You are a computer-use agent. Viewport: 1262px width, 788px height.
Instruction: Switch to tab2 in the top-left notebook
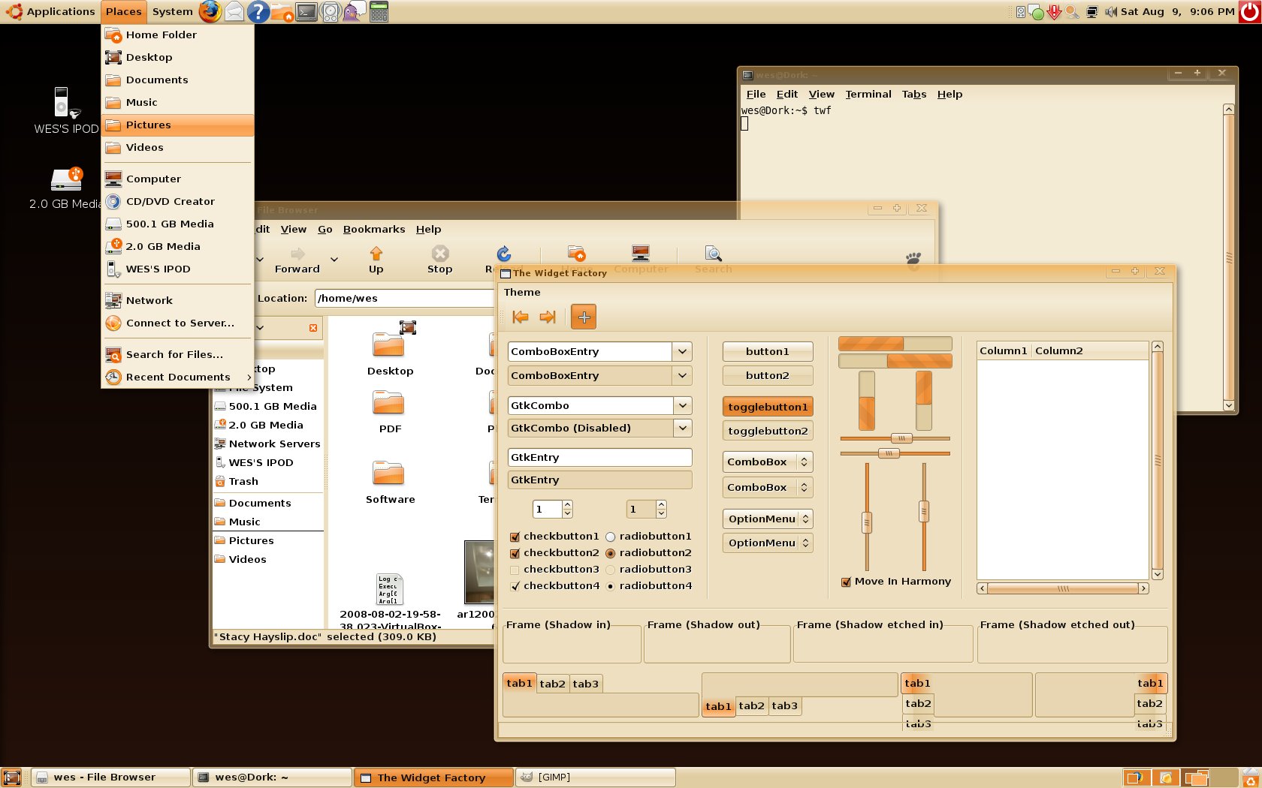[x=552, y=684]
